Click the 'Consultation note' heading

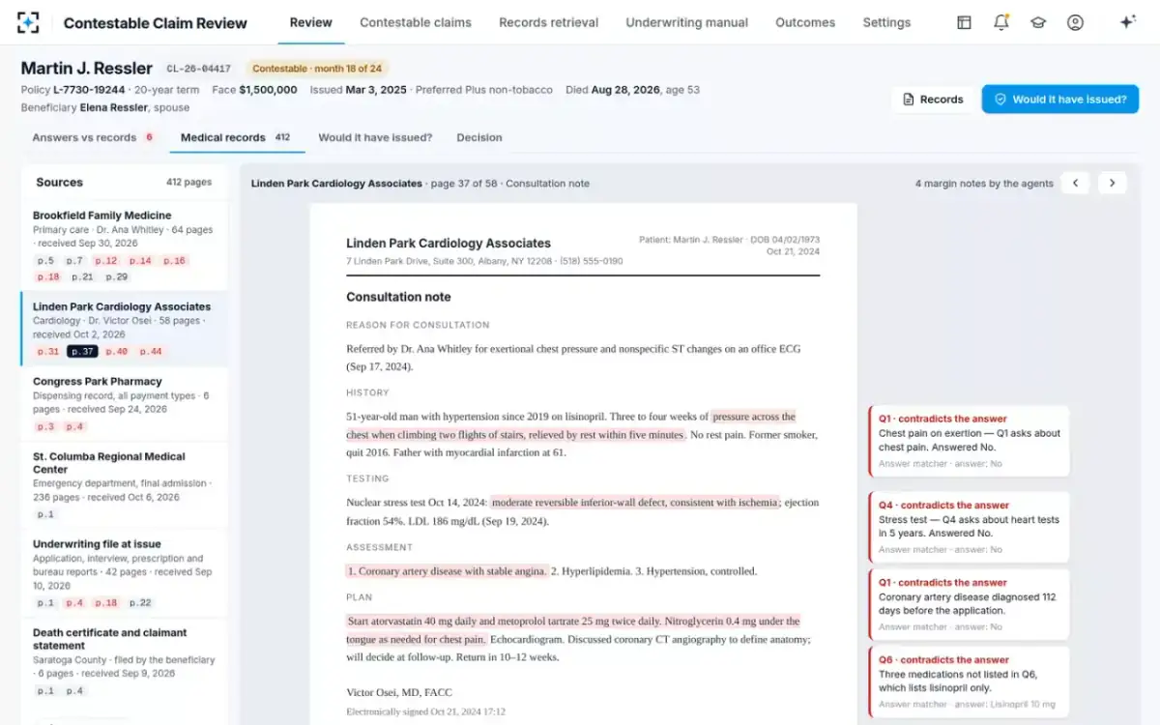(398, 298)
